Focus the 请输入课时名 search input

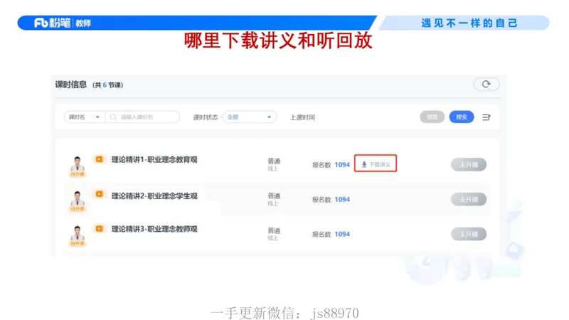tap(143, 117)
